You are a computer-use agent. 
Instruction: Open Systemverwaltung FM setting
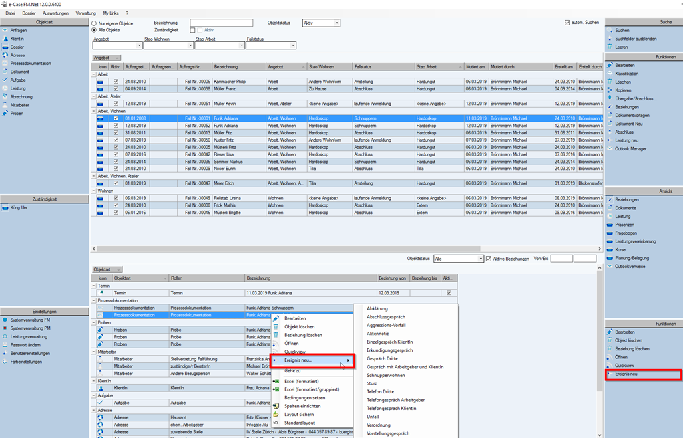point(30,320)
